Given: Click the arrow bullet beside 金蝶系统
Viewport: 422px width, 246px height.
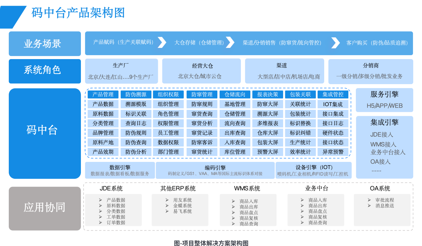Looking at the screenshot, I should (x=167, y=206).
